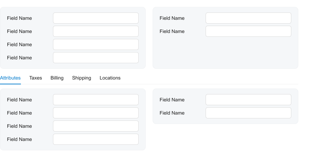
Task: Click the first Field Name label in the top-left panel
Action: pyautogui.click(x=20, y=18)
